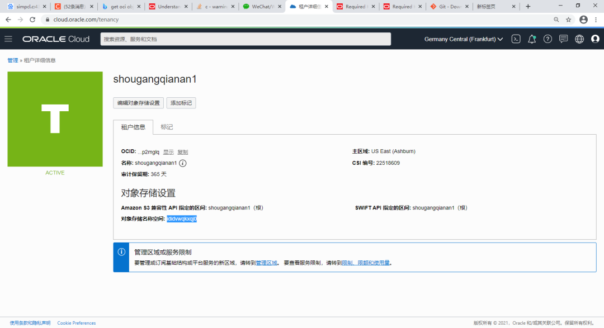This screenshot has height=328, width=604.
Task: Click the 搜索资源、服务和文档 search field
Action: pyautogui.click(x=246, y=39)
